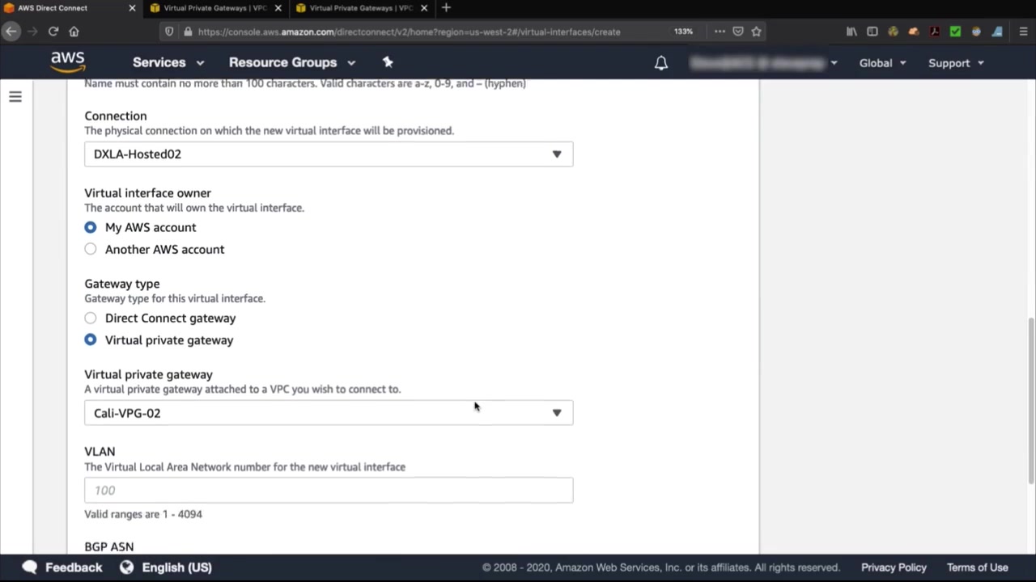The width and height of the screenshot is (1036, 582).
Task: Click the AWS logo home icon
Action: pyautogui.click(x=68, y=62)
